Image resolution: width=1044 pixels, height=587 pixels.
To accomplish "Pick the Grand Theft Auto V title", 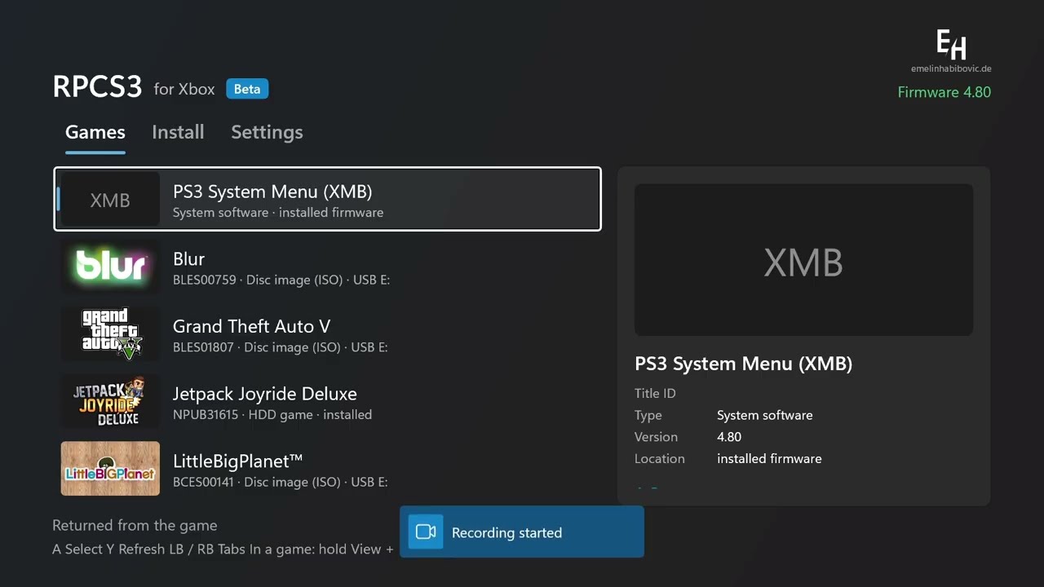I will (x=251, y=326).
